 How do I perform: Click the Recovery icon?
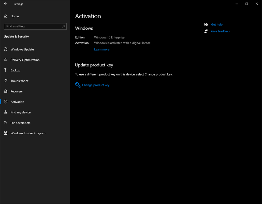point(6,91)
